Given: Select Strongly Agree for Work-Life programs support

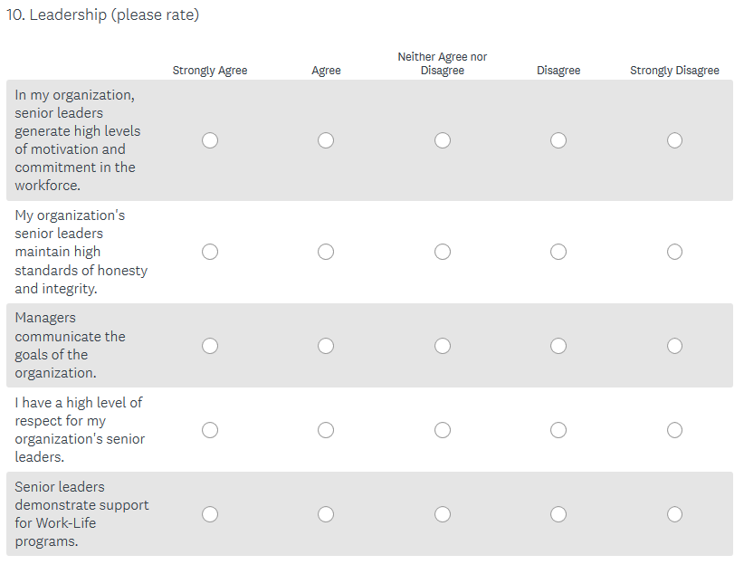Looking at the screenshot, I should (x=210, y=514).
